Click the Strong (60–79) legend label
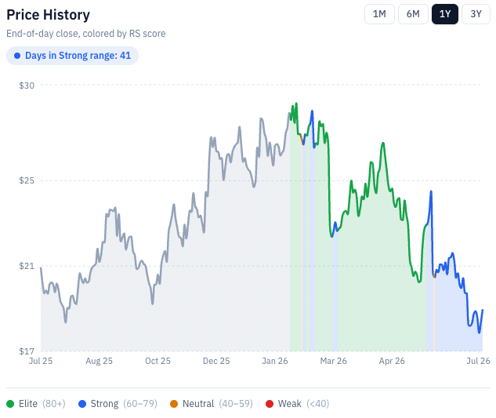 coord(124,404)
